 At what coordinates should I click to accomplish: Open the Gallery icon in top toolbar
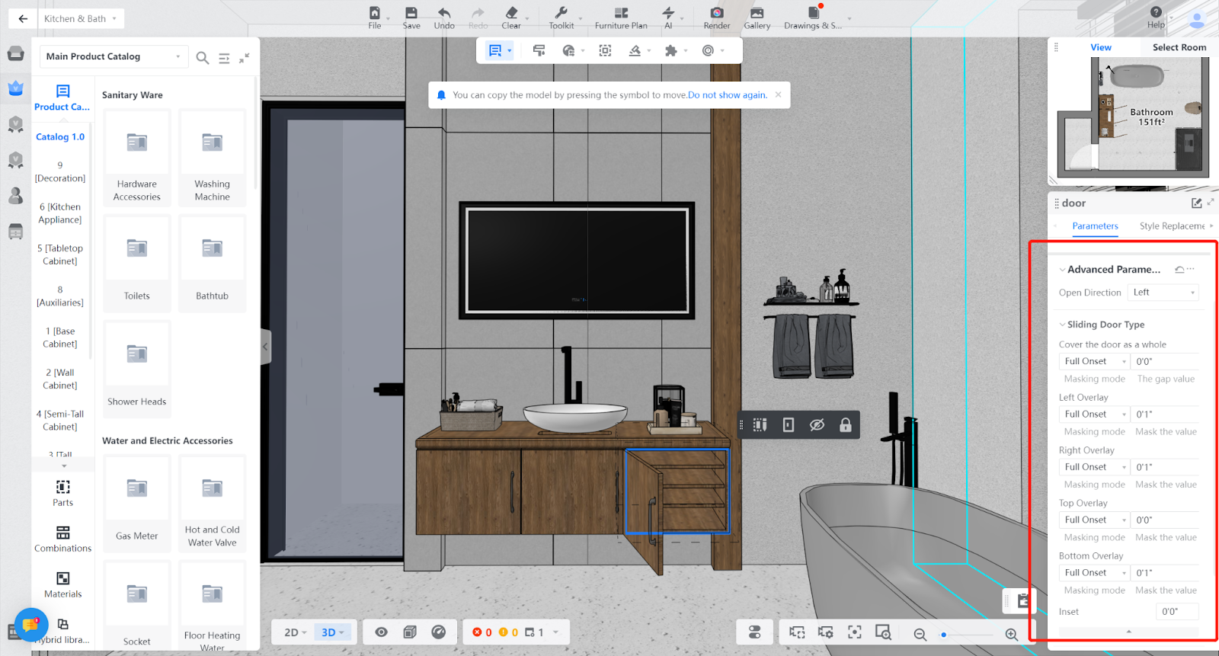[x=757, y=13]
